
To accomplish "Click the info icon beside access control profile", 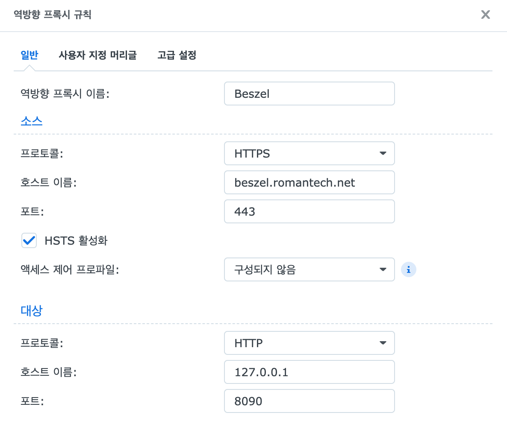I will tap(408, 269).
